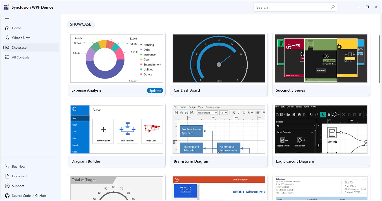Click the Support chat bubble icon
Viewport: 382px width, 201px height.
tap(7, 186)
